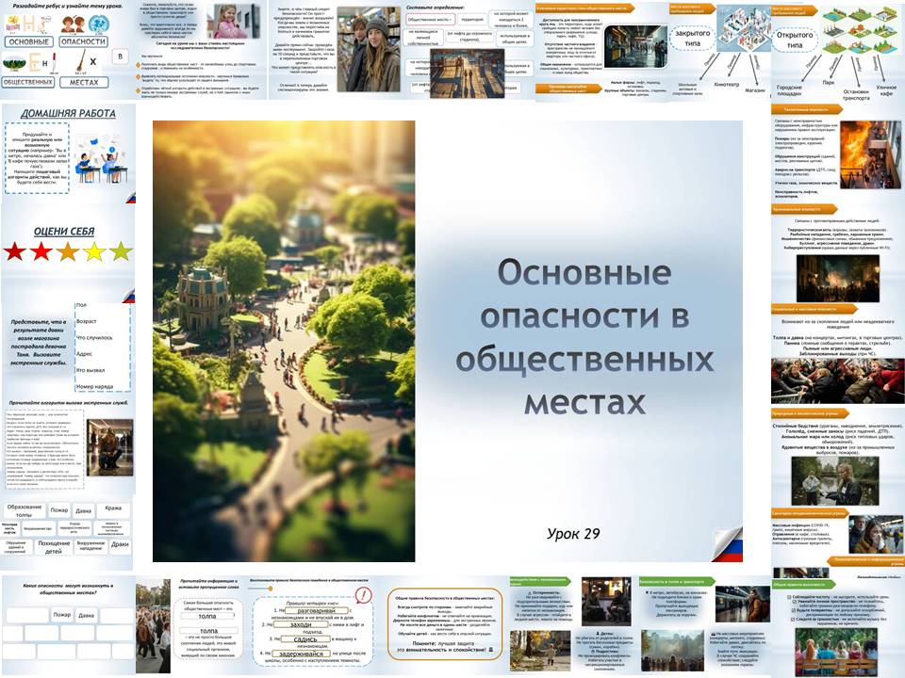Check the Соблюдайте чистоту checkbox
Image resolution: width=905 pixels, height=678 pixels.
coord(788,597)
